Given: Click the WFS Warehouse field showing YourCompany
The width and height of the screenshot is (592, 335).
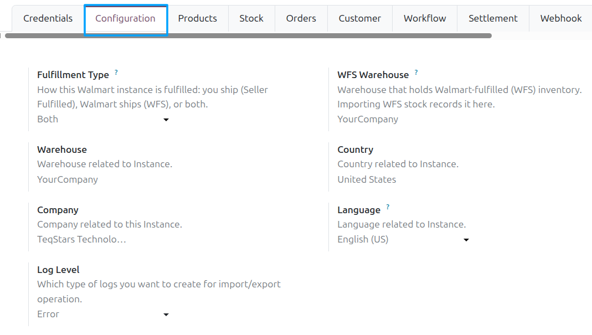Looking at the screenshot, I should coord(368,120).
